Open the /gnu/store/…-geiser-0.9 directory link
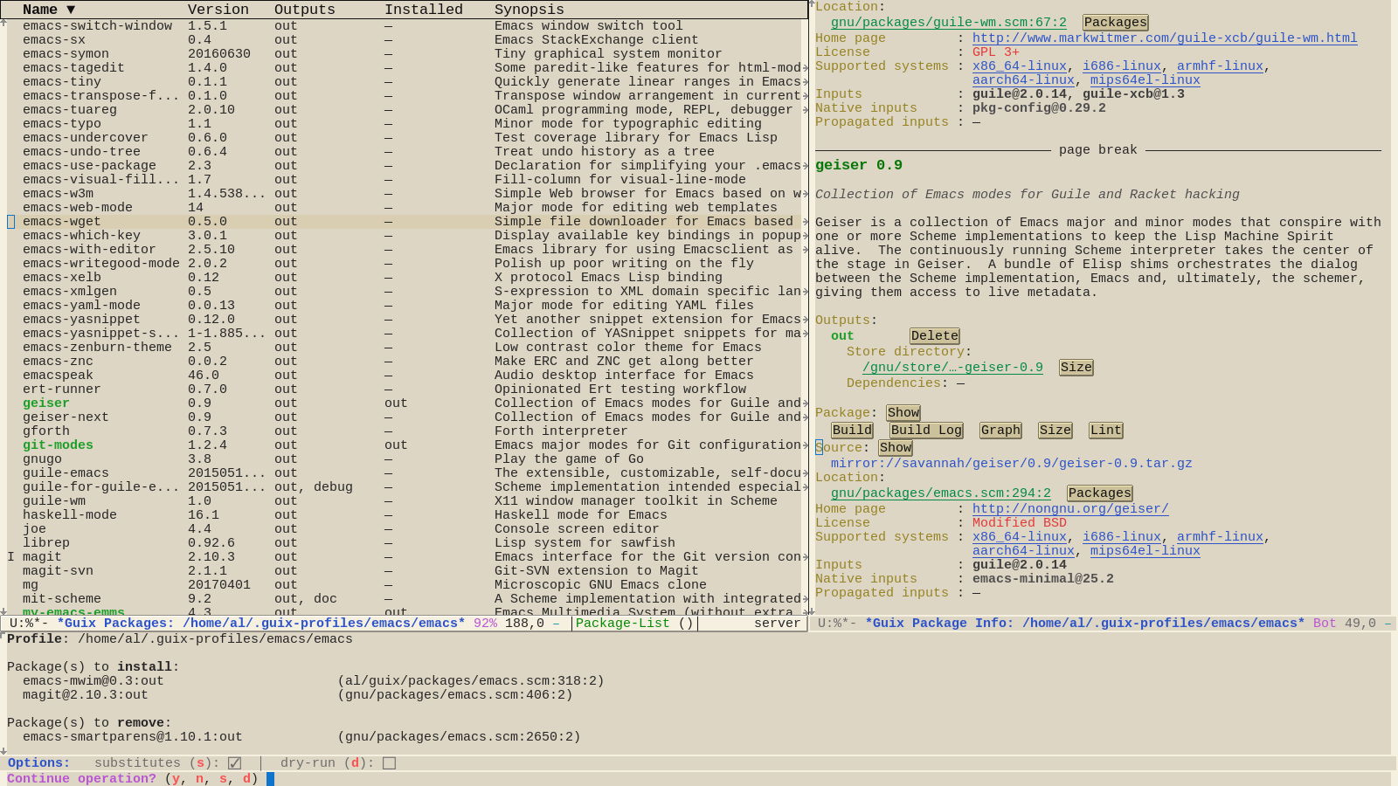1398x786 pixels. pos(952,368)
